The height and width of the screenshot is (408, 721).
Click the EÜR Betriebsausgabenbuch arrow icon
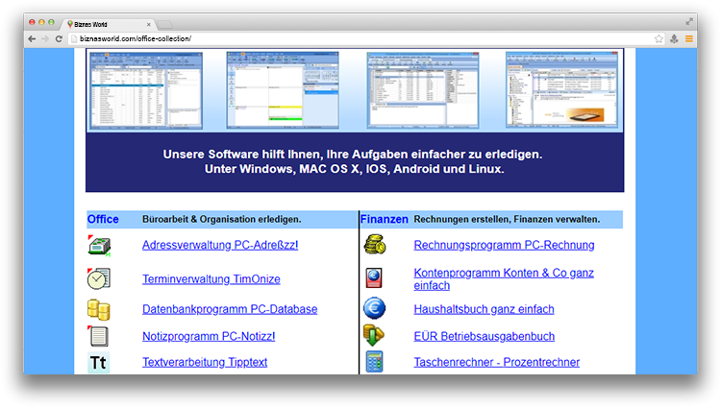pos(374,336)
